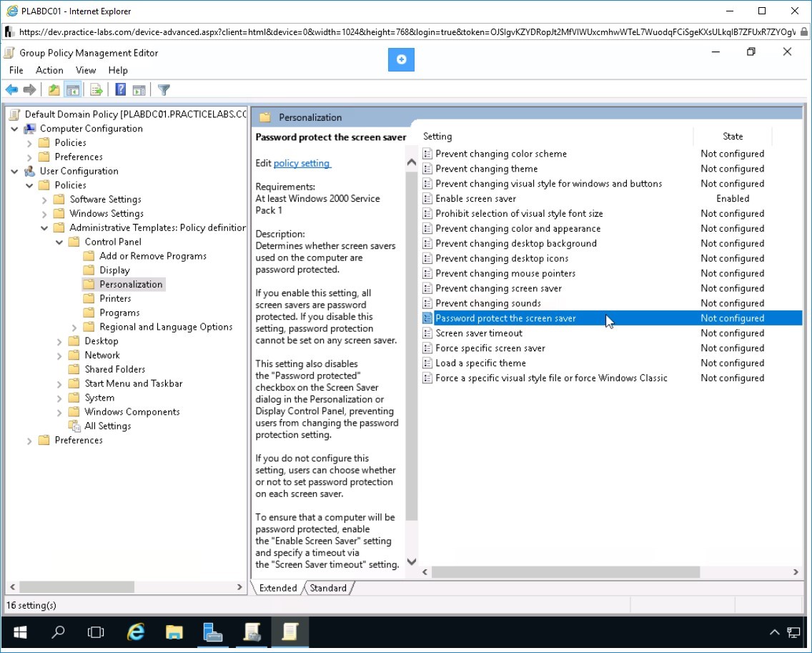The width and height of the screenshot is (812, 653).
Task: Open taskbar Search magnifier
Action: coord(58,632)
